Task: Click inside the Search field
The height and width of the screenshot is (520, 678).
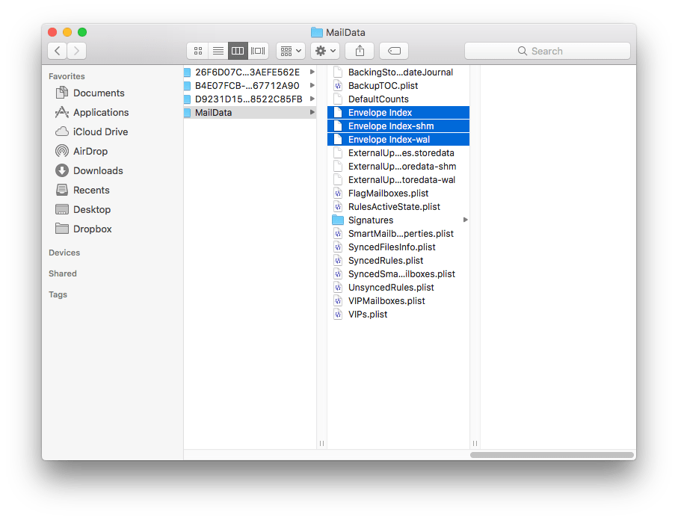Action: coord(547,50)
